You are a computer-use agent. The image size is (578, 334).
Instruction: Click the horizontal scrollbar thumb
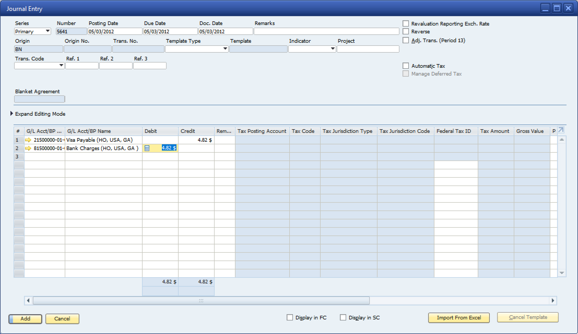[201, 301]
